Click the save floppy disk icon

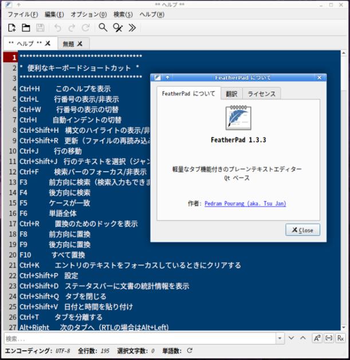[x=40, y=28]
